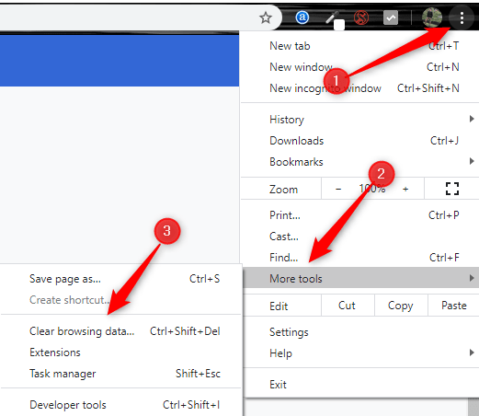Enter fullscreen using the Zoom row icon

tap(452, 189)
